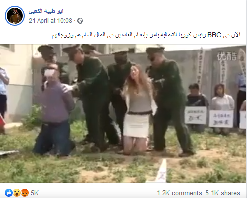Expand truncated post text at trailing dots
The height and width of the screenshot is (200, 247).
(x=46, y=35)
